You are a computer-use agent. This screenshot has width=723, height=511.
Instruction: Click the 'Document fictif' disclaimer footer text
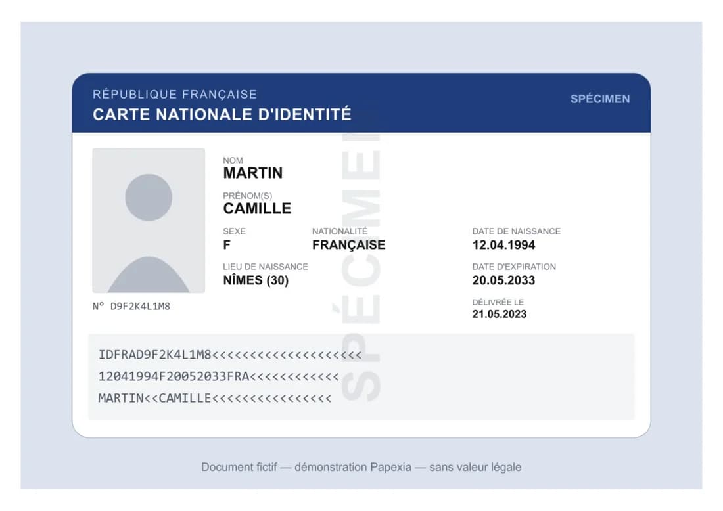[361, 467]
